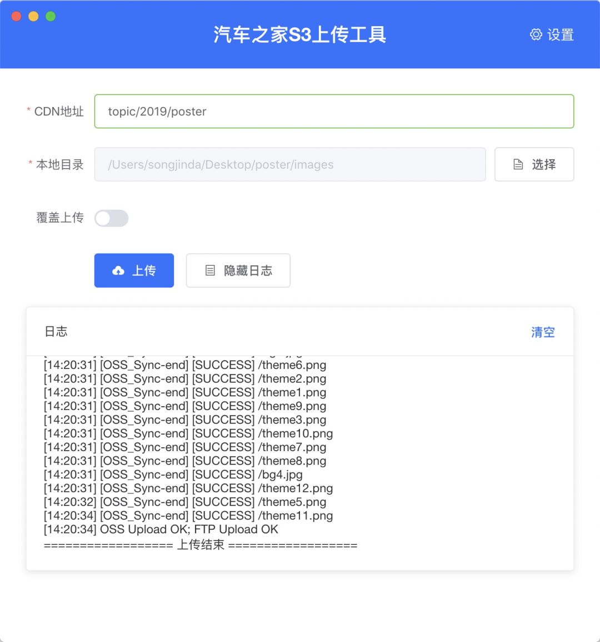Click inside the CDN地址 input field
600x642 pixels.
click(333, 112)
